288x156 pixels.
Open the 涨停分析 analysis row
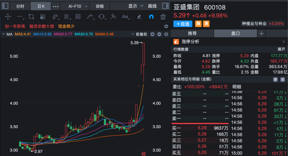tap(229, 42)
